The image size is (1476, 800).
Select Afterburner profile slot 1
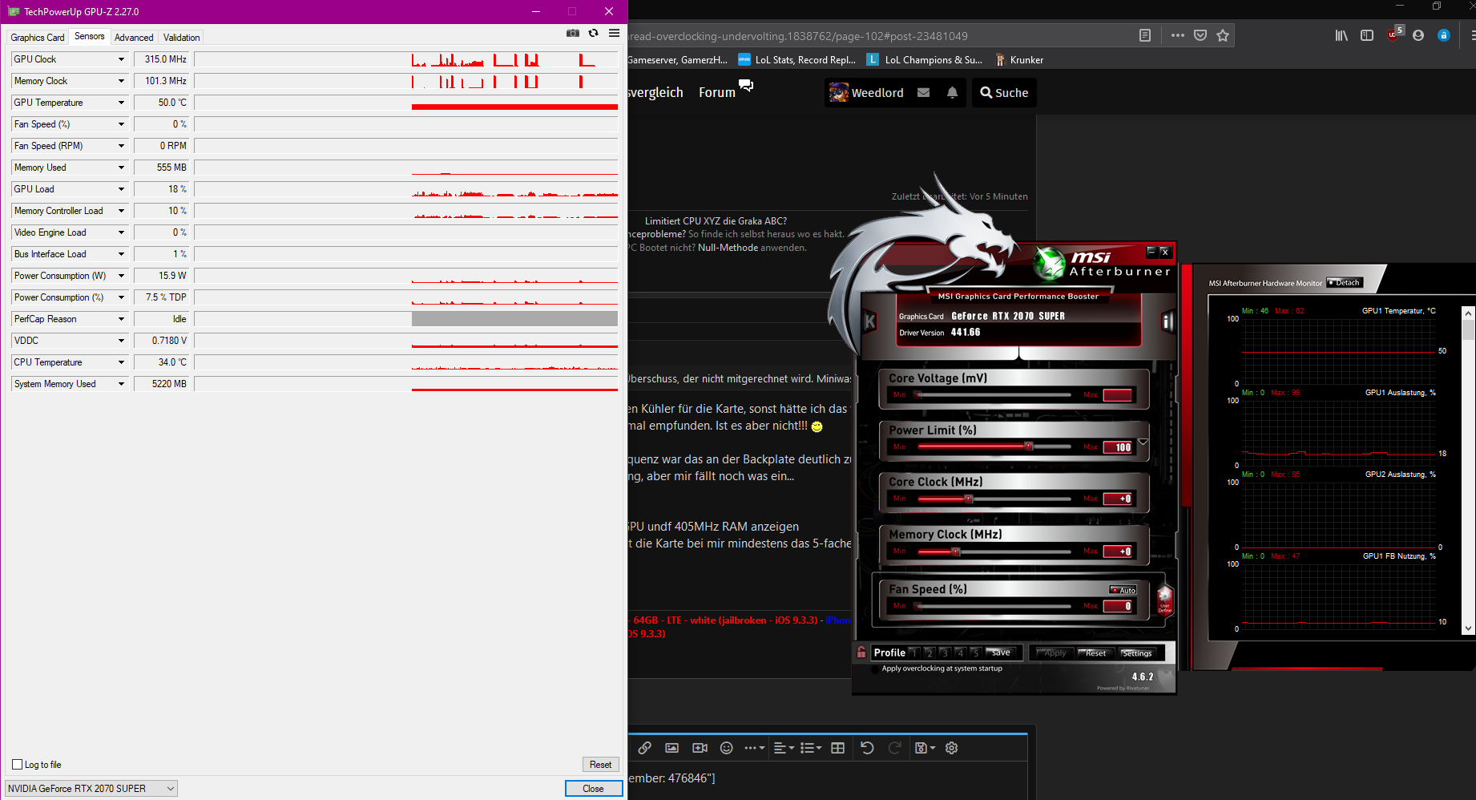point(914,653)
